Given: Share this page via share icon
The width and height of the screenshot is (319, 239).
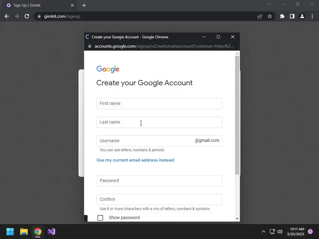Looking at the screenshot, I should pyautogui.click(x=260, y=16).
